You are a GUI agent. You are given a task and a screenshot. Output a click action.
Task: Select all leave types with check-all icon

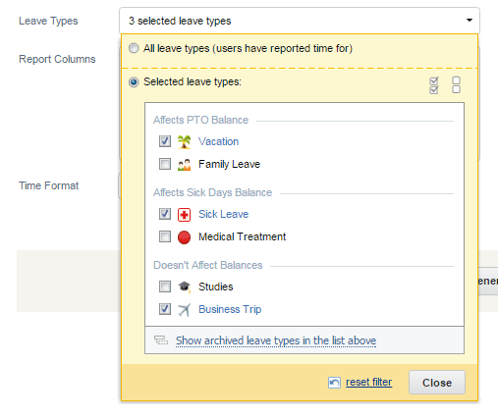434,85
